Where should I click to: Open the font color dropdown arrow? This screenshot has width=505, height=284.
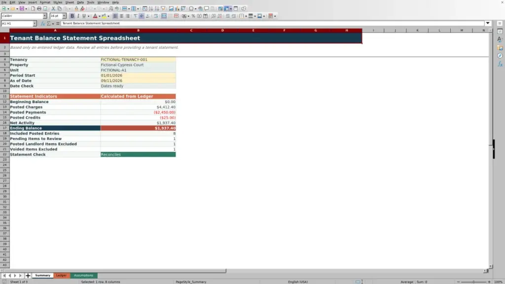pos(100,16)
